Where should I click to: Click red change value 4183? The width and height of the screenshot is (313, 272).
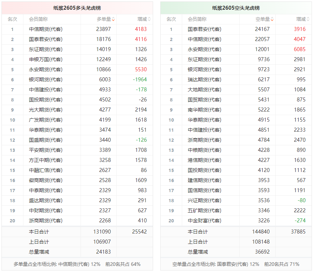click(x=141, y=29)
